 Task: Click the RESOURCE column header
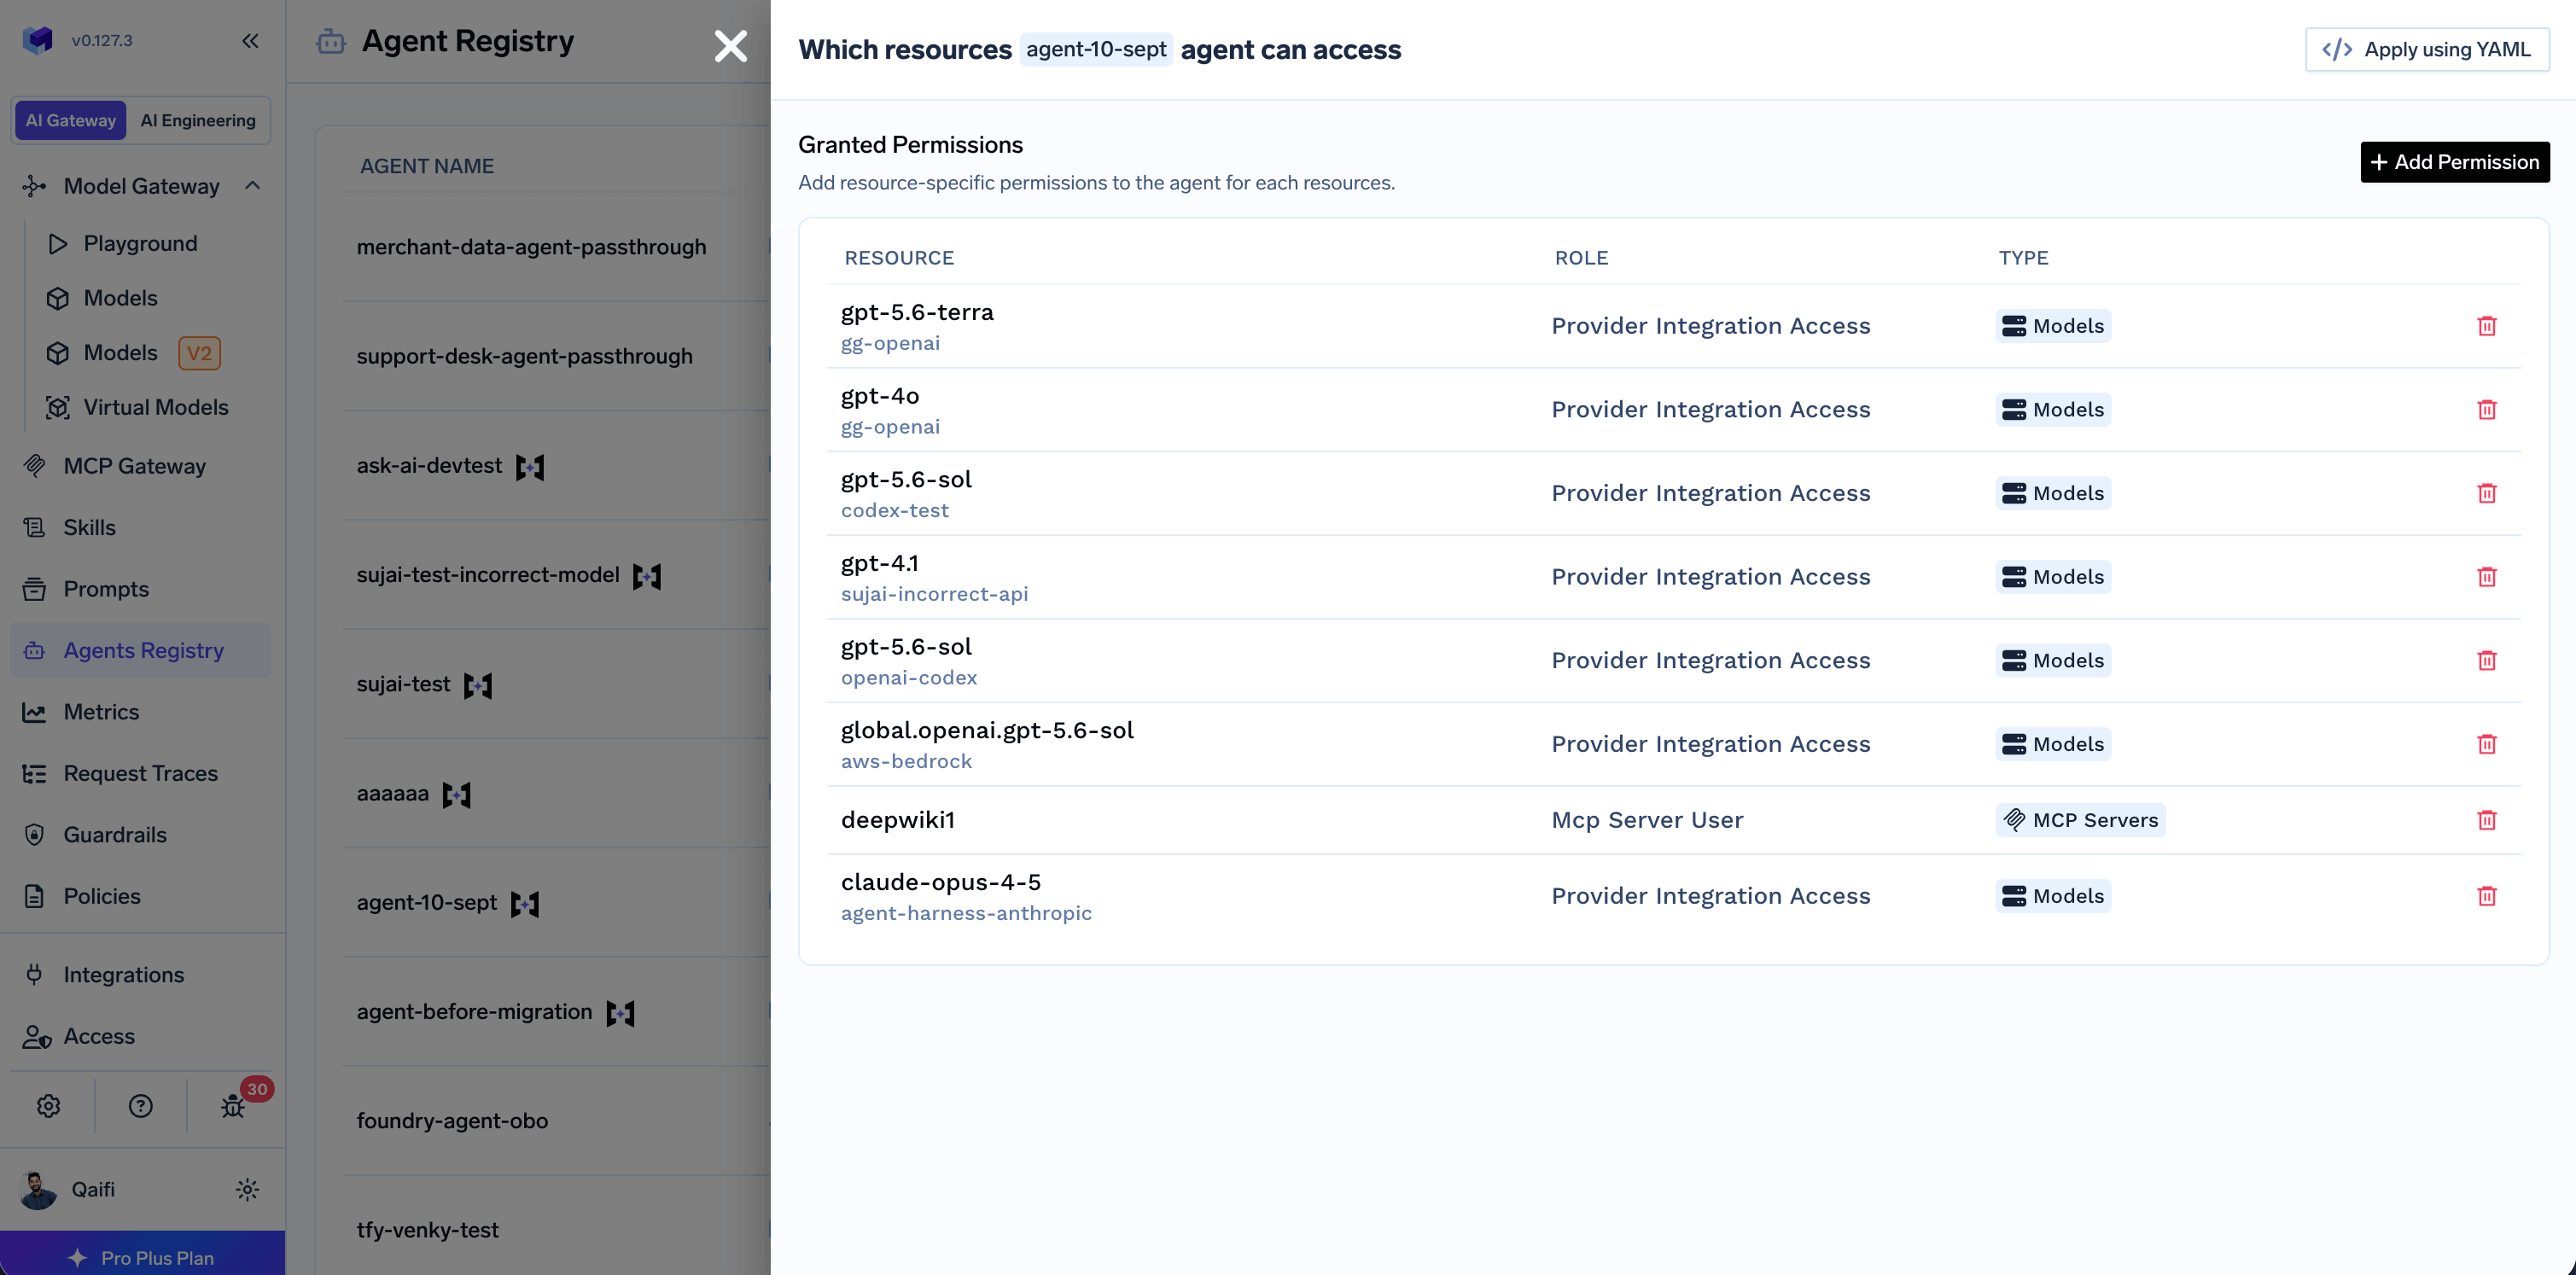tap(899, 258)
